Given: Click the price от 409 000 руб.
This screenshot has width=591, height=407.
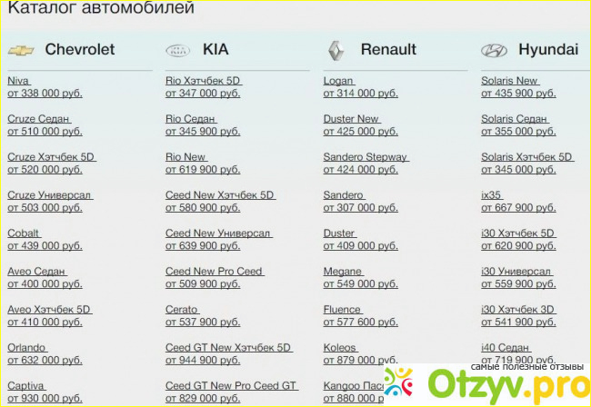Looking at the screenshot, I should pyautogui.click(x=360, y=245).
